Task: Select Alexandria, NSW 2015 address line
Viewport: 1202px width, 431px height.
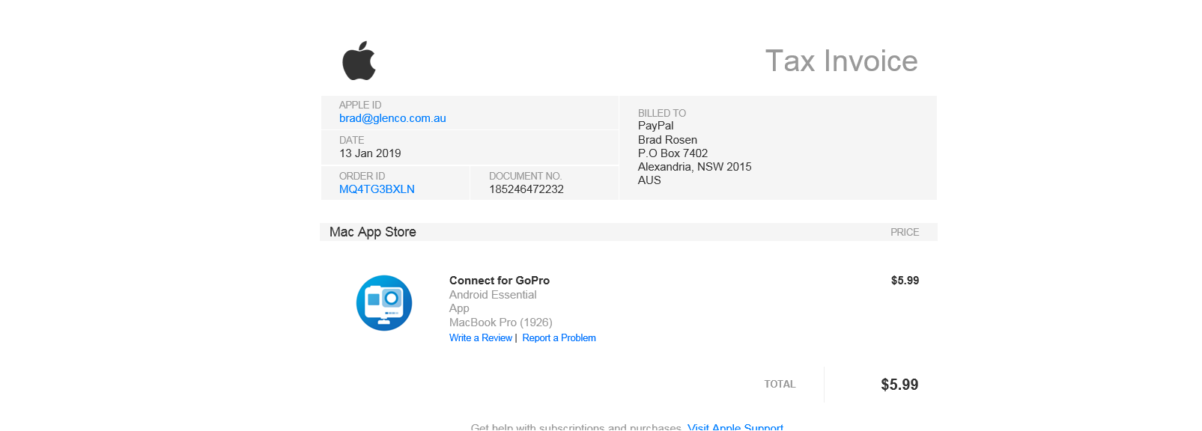Action: pyautogui.click(x=694, y=167)
